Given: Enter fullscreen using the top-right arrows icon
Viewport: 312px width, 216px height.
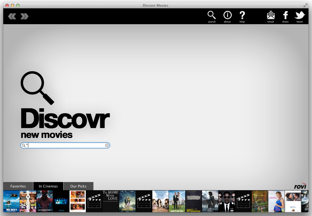Looking at the screenshot, I should 305,5.
